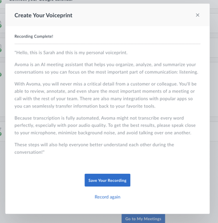This screenshot has width=218, height=223.
Task: Select the "Hello, this is Sarah" sentence
Action: [x=71, y=53]
